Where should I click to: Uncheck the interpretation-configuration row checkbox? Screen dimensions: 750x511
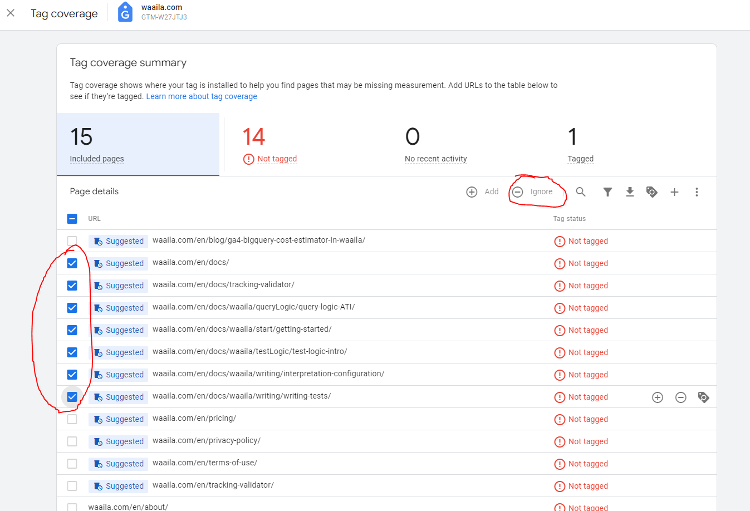tap(72, 375)
